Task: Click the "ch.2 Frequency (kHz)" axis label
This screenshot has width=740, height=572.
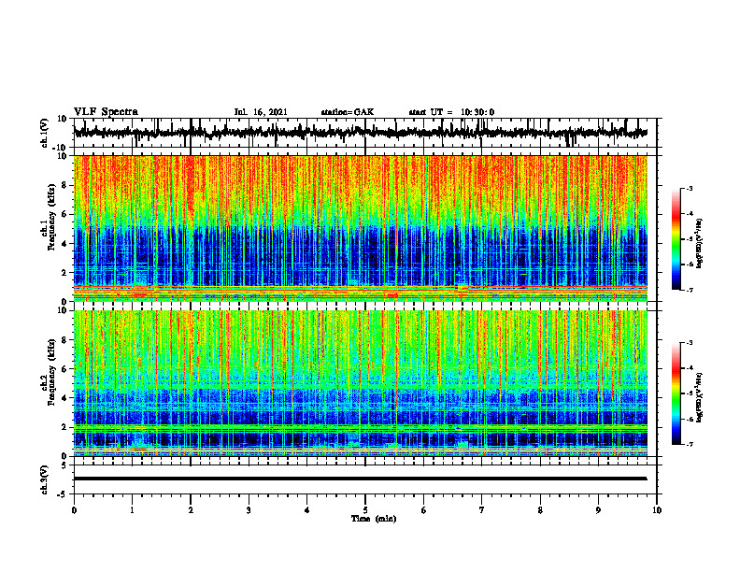Action: (x=49, y=372)
